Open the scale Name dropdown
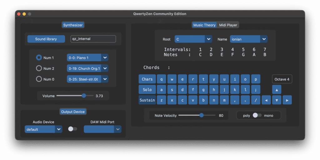Viewport: 320px width, 160px height. [x=248, y=39]
